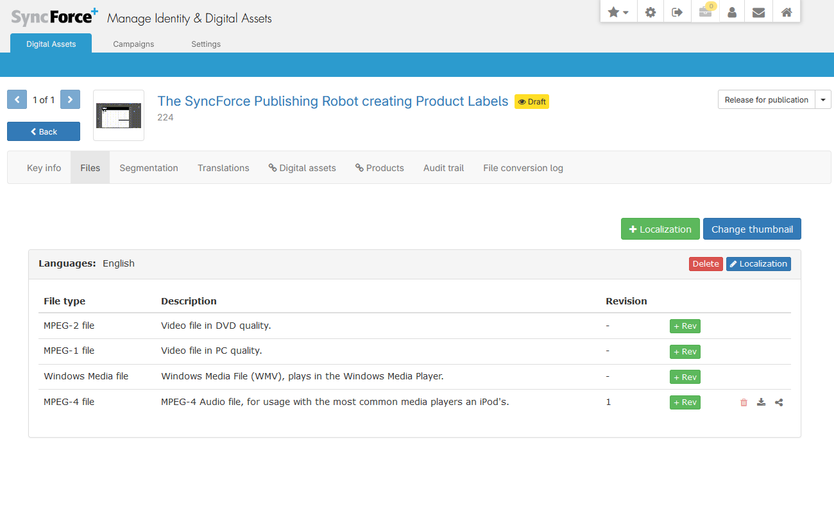Screen dimensions: 834x521
Task: Open the envelope messages icon
Action: 758,12
